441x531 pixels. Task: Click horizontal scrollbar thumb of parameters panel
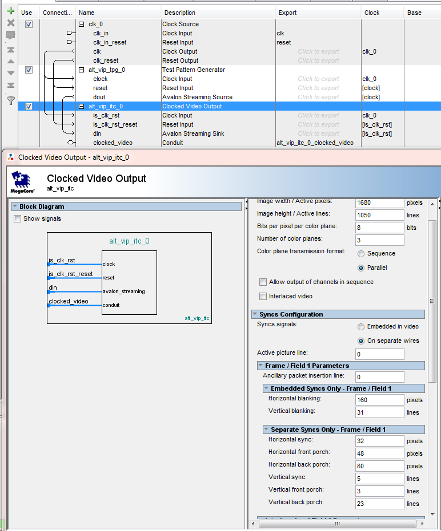pos(337,524)
